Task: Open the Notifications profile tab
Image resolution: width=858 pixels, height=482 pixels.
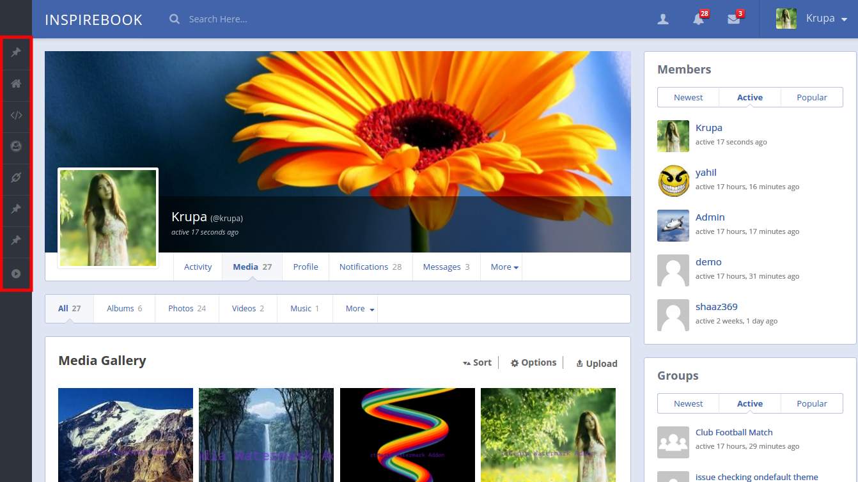Action: [370, 267]
